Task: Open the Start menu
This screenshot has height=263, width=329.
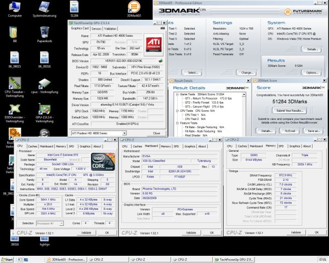Action: click(x=7, y=259)
